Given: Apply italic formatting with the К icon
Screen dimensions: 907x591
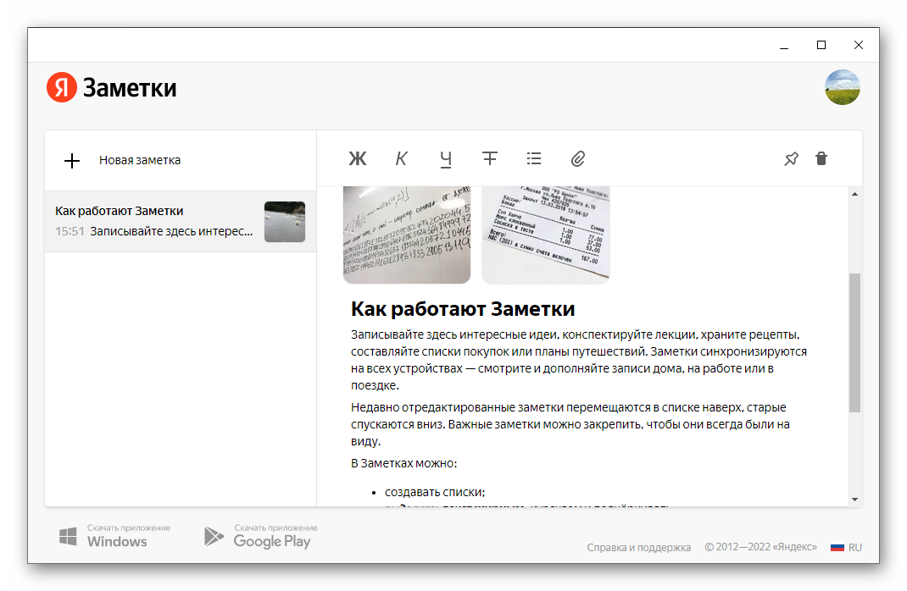Looking at the screenshot, I should click(402, 158).
